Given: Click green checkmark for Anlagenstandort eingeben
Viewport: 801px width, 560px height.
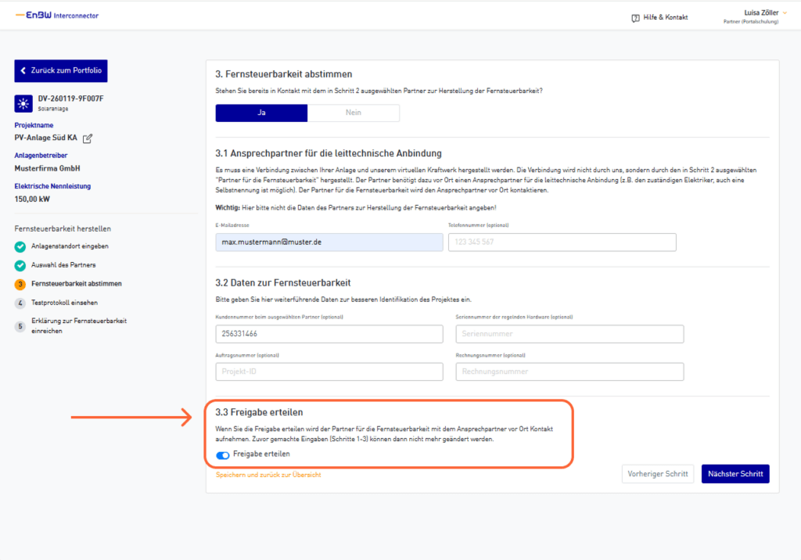Looking at the screenshot, I should pyautogui.click(x=20, y=246).
